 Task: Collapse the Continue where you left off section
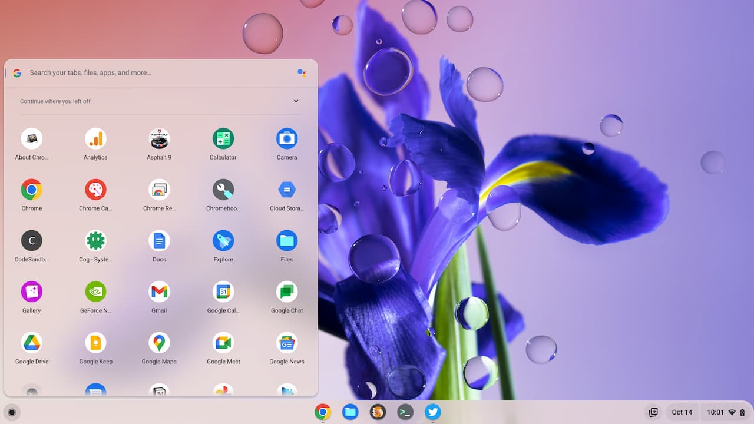296,101
